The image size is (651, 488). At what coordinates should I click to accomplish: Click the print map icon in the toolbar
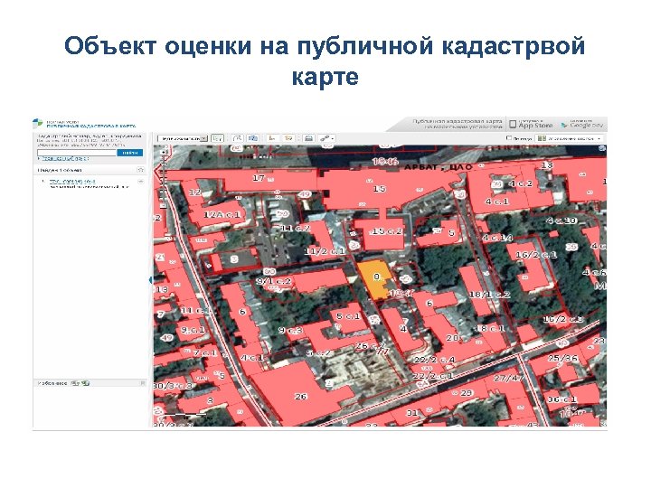coord(308,138)
